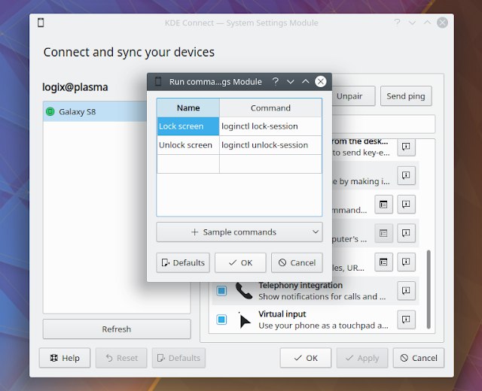Click the 'Virtual input' plugin title
Screen dimensions: 482x391
(282, 314)
